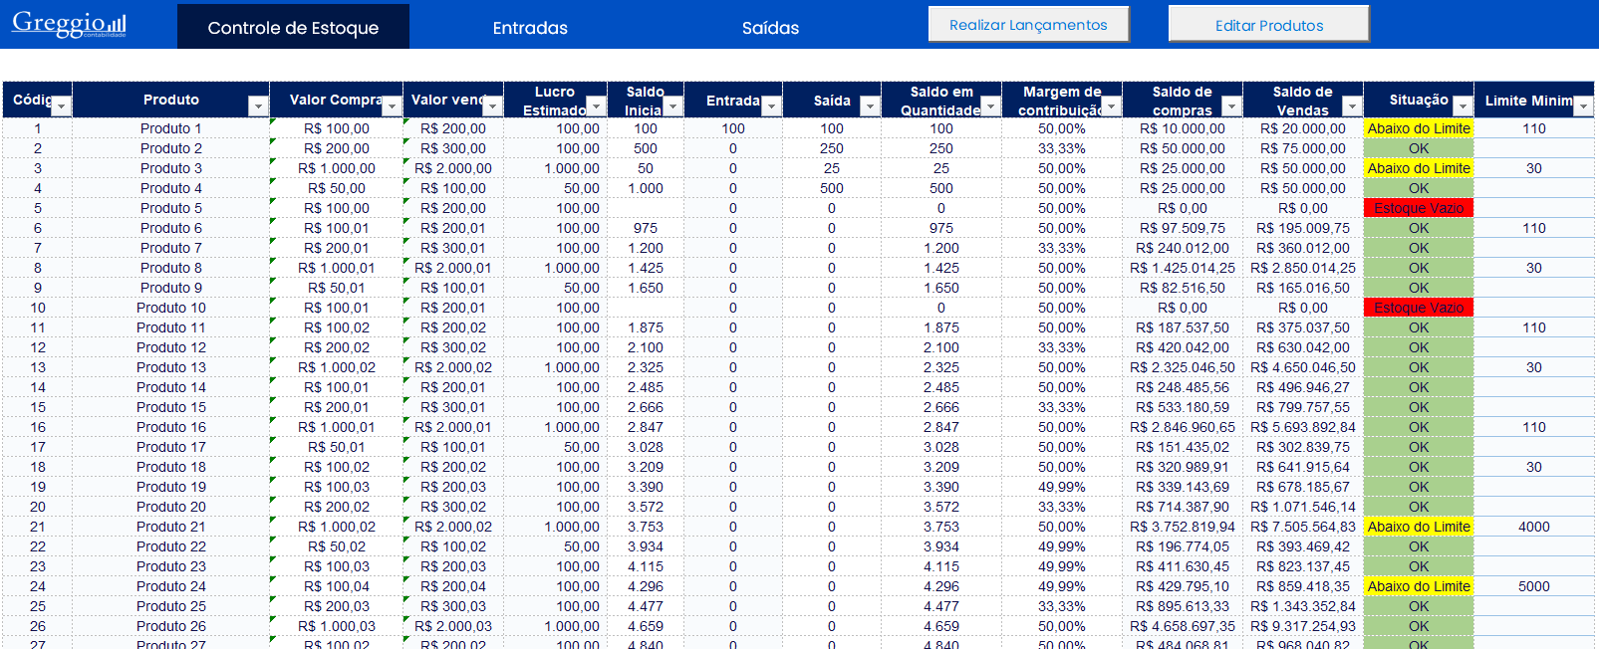This screenshot has width=1599, height=649.
Task: Click the Greggio contabilidade logo
Action: [x=69, y=24]
